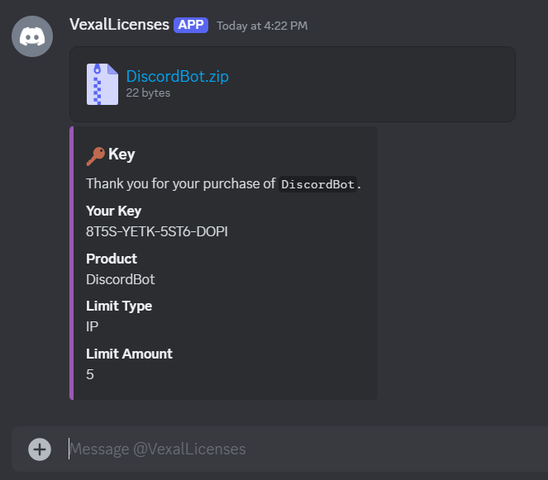
Task: Open the plus attachment upload button
Action: 40,449
